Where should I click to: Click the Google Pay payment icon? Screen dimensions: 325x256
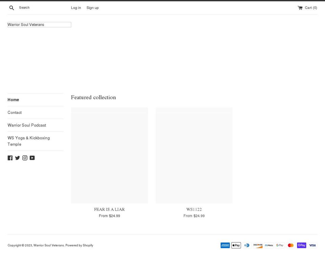click(x=280, y=245)
